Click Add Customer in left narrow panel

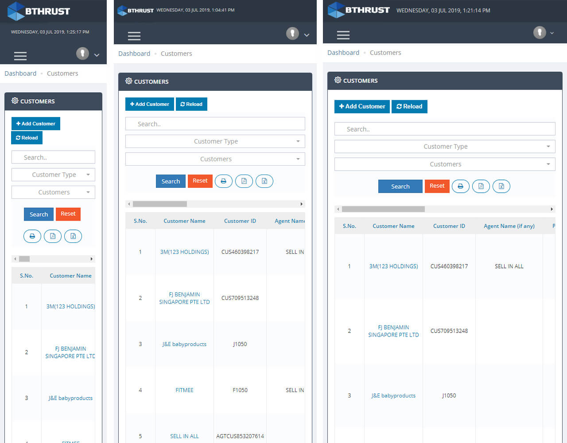tap(36, 124)
